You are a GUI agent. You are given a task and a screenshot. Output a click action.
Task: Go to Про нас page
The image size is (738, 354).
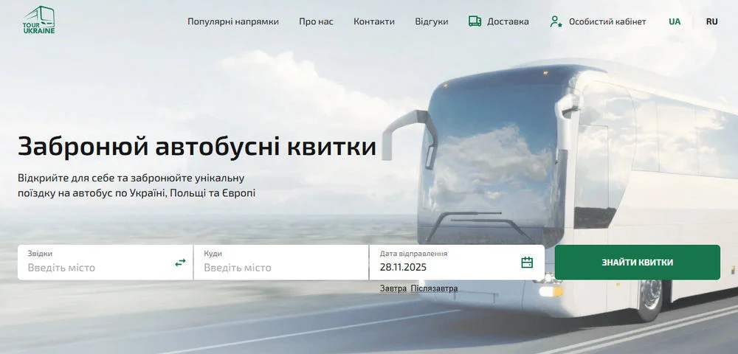317,21
